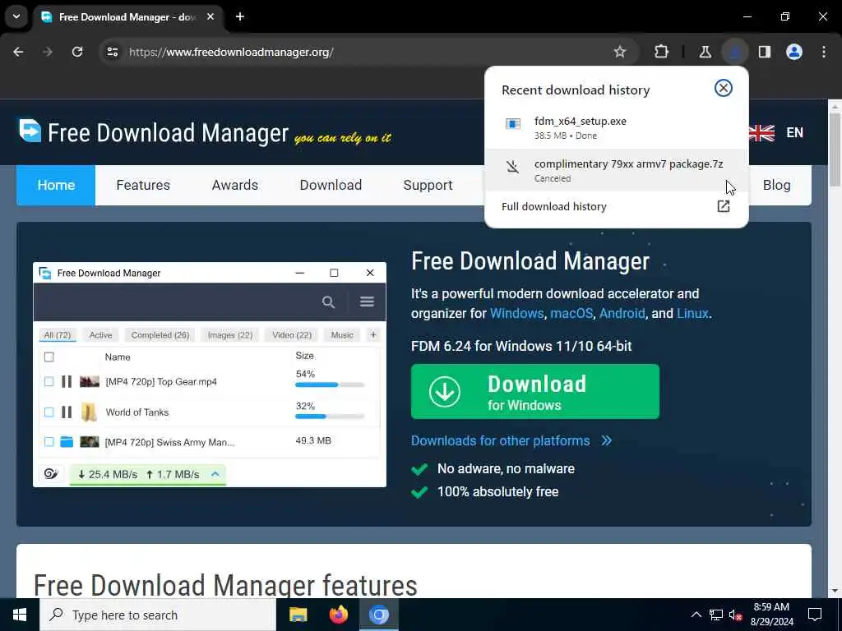Follow the Android platform link

[x=622, y=313]
